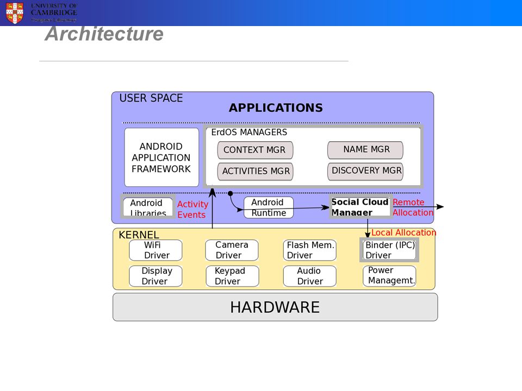The height and width of the screenshot is (391, 522).
Task: Select the Android Runtime box
Action: 269,207
